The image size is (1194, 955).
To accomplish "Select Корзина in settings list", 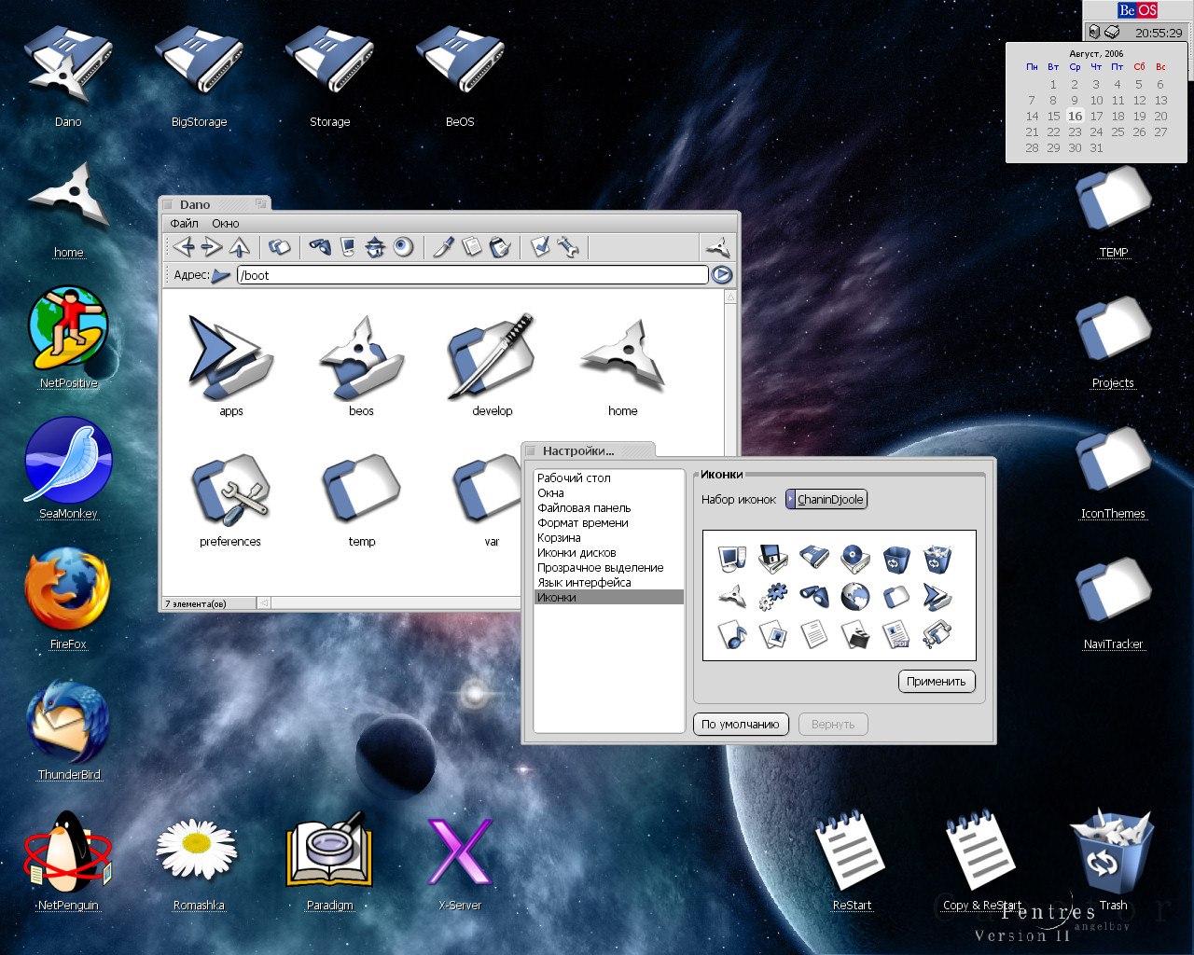I will tap(609, 537).
